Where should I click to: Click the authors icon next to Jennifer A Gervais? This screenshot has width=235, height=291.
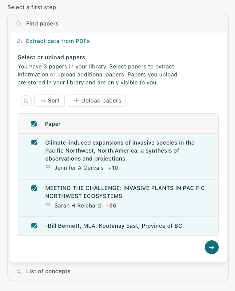48,168
